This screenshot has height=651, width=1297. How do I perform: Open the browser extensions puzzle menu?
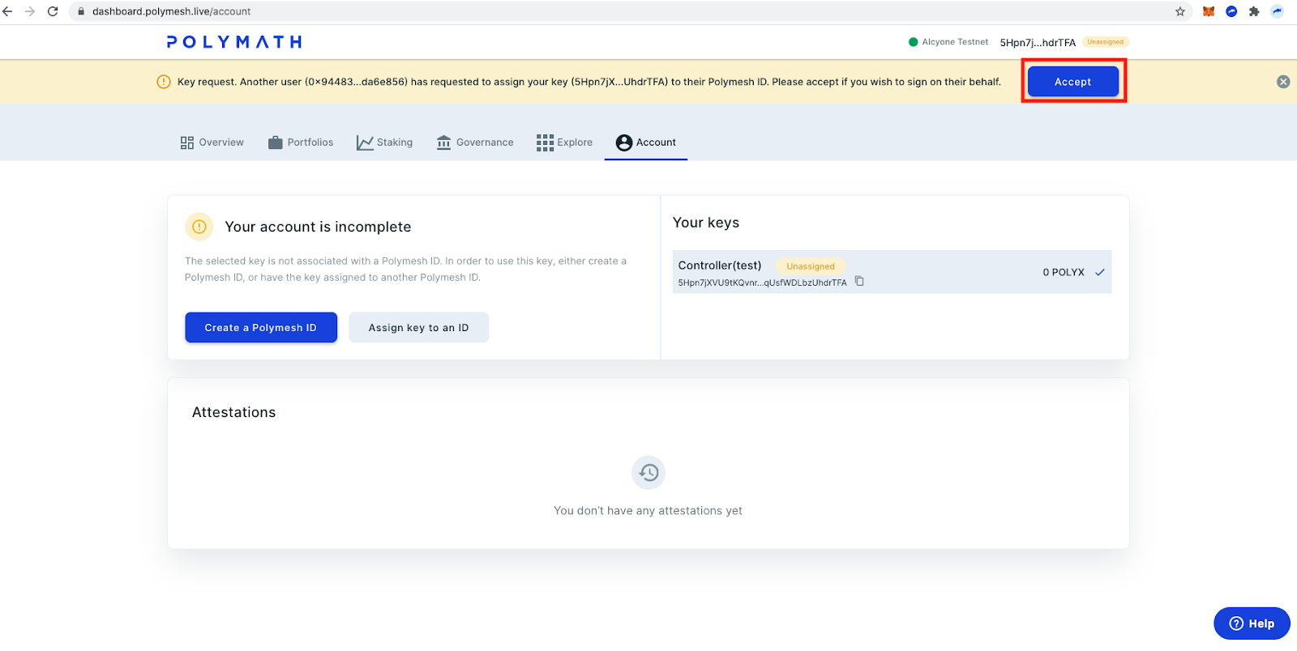[x=1254, y=11]
